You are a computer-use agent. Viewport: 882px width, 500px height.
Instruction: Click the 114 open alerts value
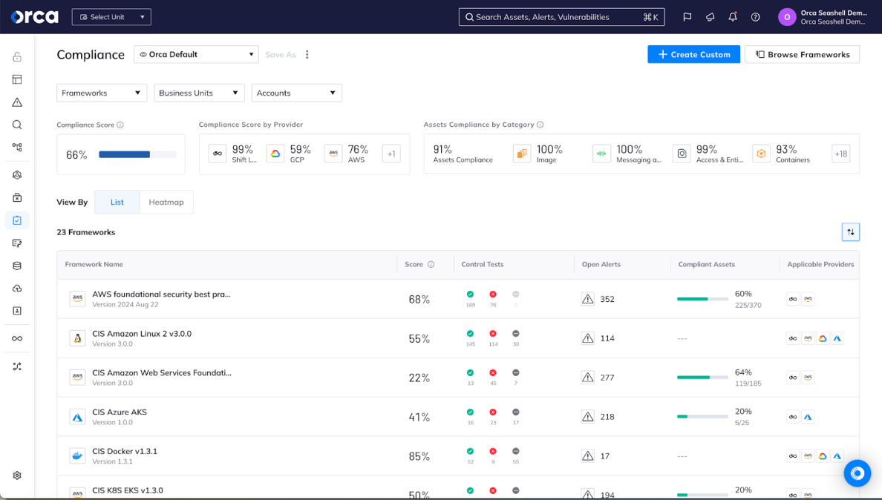pos(607,338)
